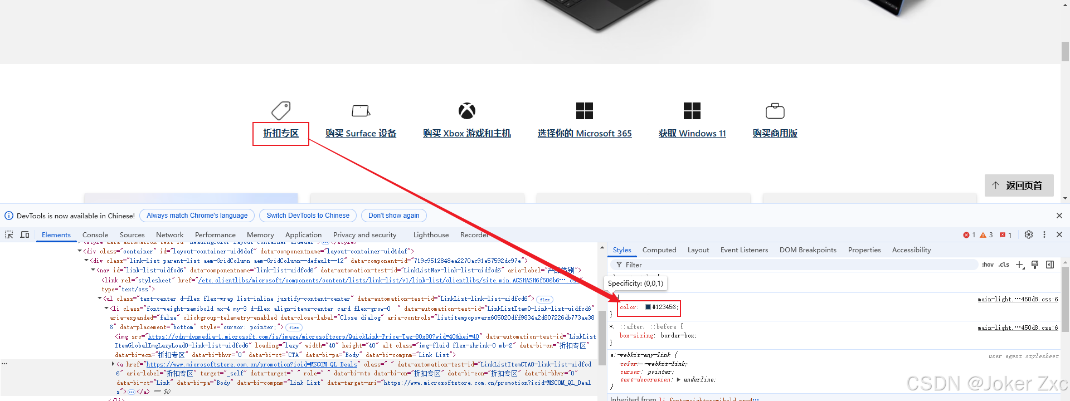The width and height of the screenshot is (1070, 401).
Task: Open the #123456 color swatch picker
Action: [x=648, y=307]
